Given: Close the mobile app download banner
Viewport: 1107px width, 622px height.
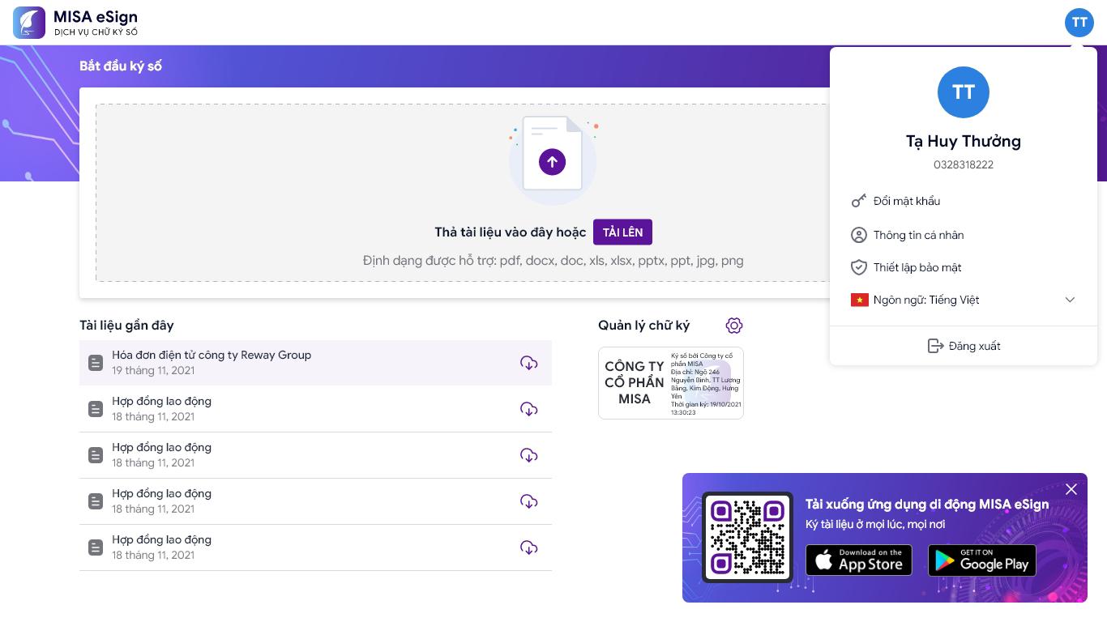Looking at the screenshot, I should tap(1071, 489).
